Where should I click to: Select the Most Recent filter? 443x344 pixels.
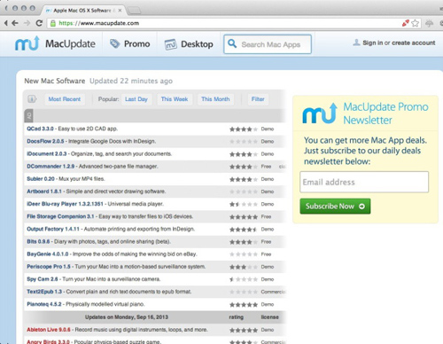pyautogui.click(x=65, y=99)
